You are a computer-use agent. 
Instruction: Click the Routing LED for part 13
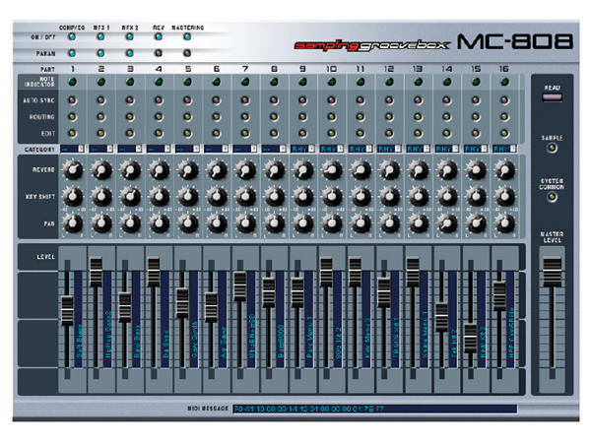pyautogui.click(x=418, y=117)
